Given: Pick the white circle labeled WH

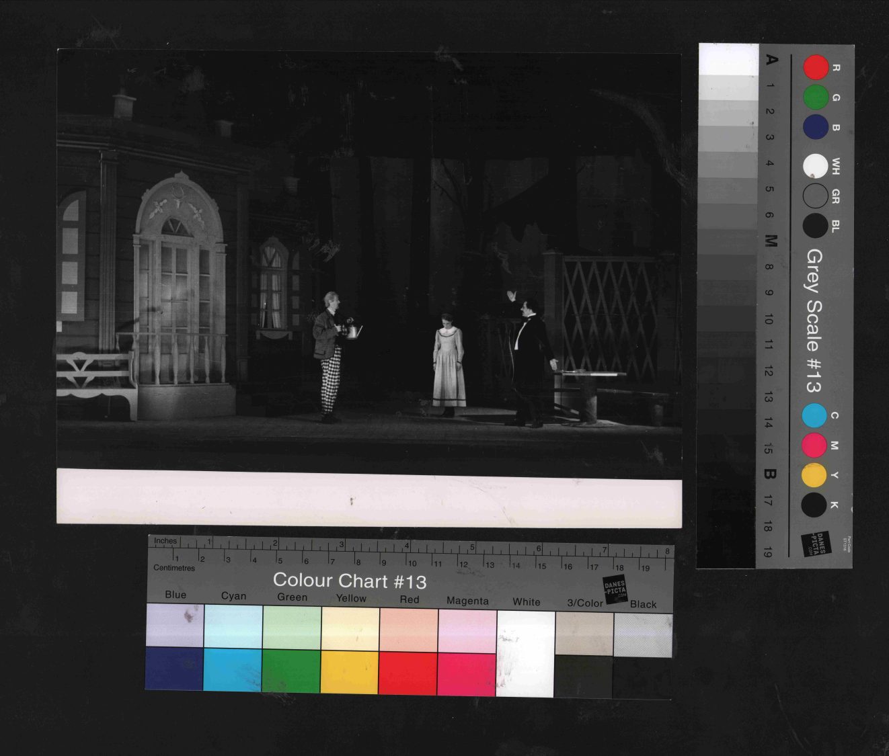Looking at the screenshot, I should pyautogui.click(x=816, y=166).
